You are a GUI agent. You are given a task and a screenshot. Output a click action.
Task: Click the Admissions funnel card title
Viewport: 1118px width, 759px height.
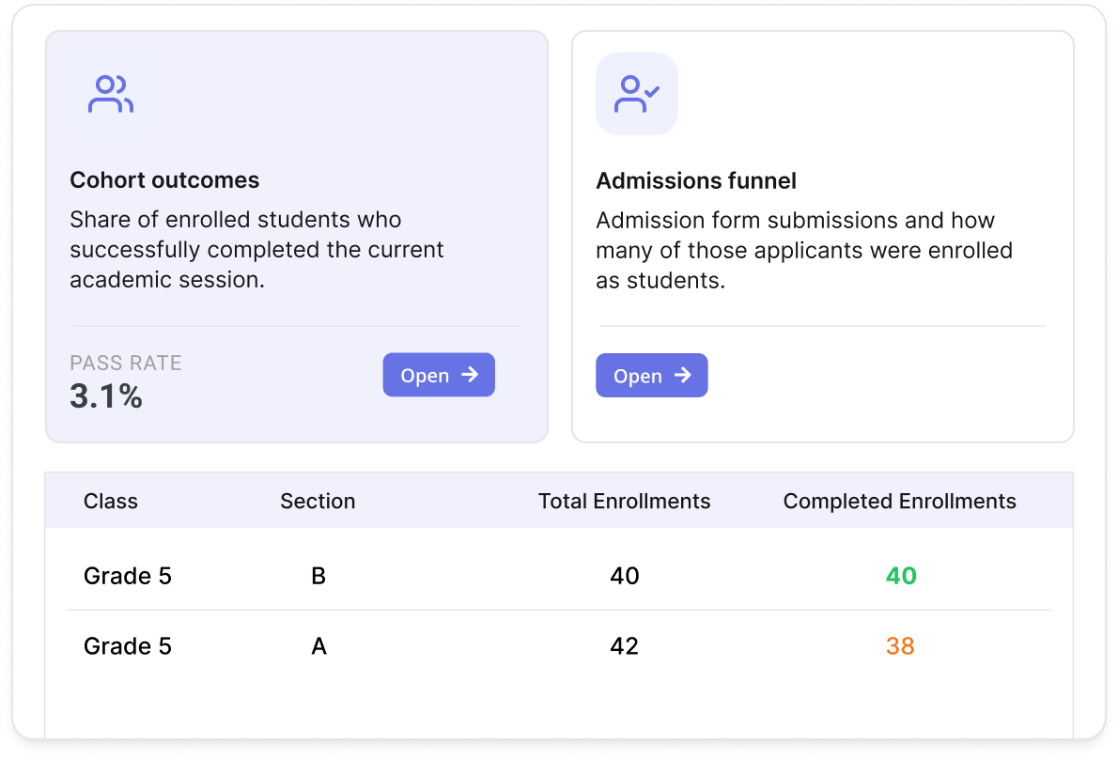pos(696,181)
